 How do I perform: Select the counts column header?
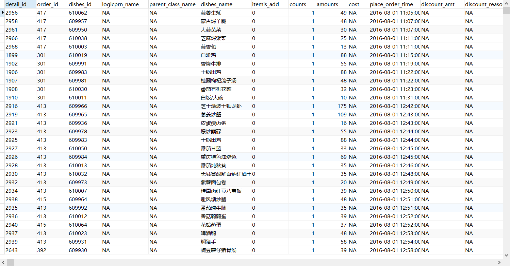pos(302,4)
